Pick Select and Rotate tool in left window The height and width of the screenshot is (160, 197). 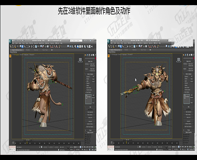(x=34, y=47)
